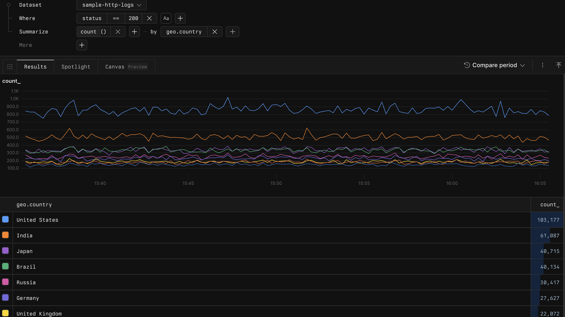Sort by the geo.country column header
Image resolution: width=565 pixels, height=317 pixels.
[x=34, y=205]
